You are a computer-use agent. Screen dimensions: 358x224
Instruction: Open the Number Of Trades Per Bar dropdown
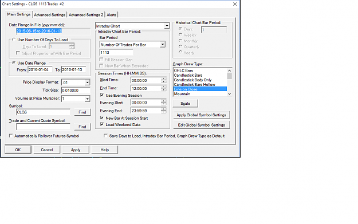tap(163, 45)
